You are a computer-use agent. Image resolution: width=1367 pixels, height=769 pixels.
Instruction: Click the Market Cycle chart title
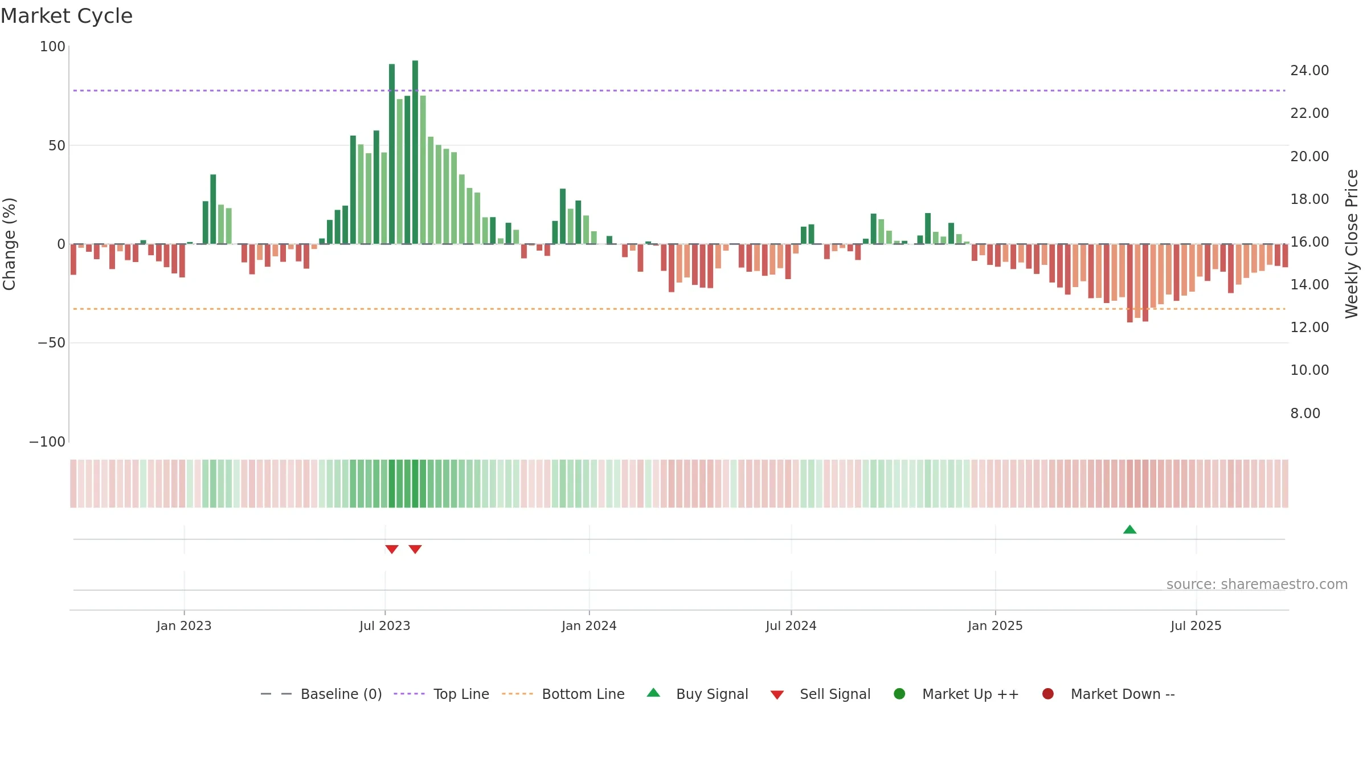click(67, 16)
